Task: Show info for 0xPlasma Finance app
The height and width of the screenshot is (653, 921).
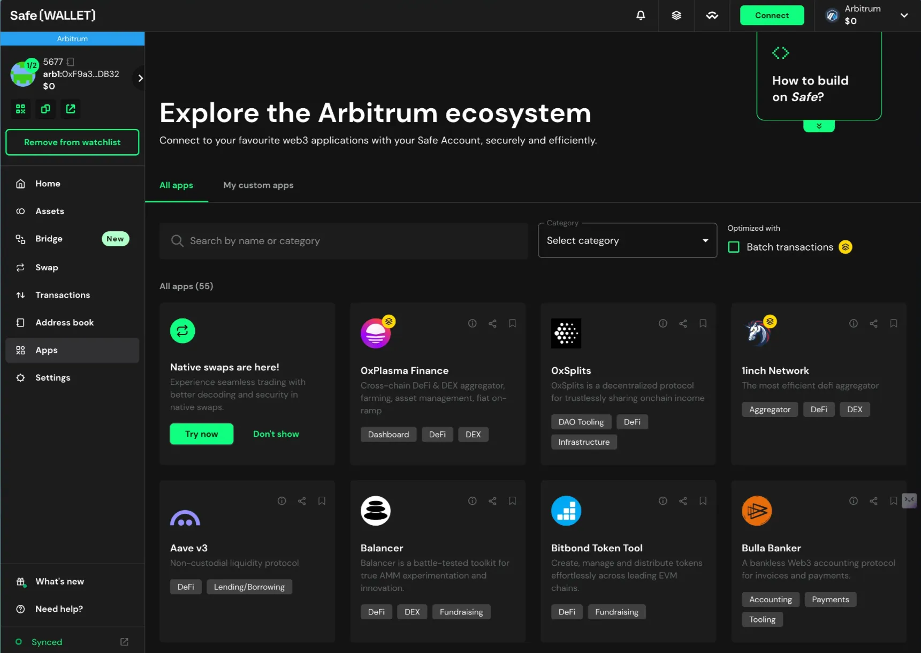Action: 472,323
